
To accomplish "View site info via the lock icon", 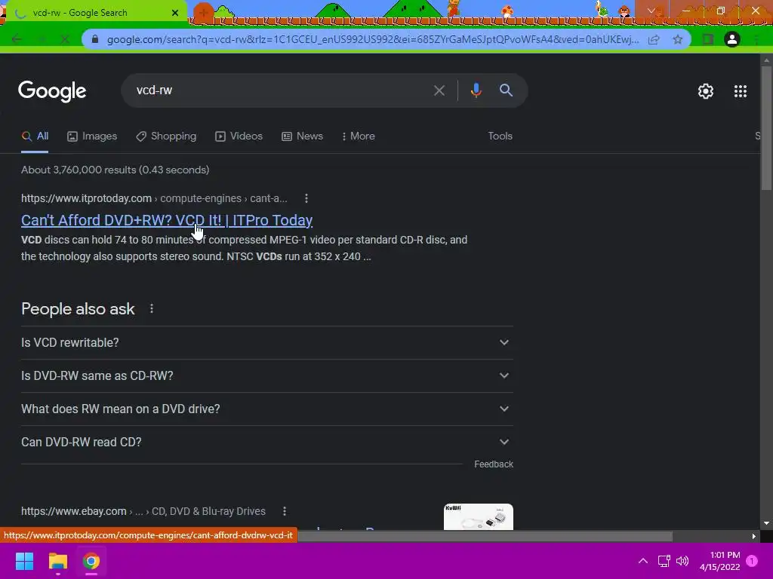I will point(95,39).
